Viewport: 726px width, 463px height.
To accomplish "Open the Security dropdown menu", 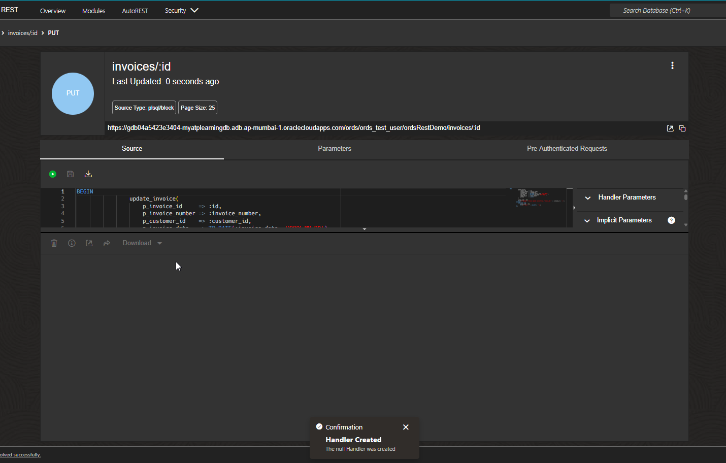I will pyautogui.click(x=181, y=10).
